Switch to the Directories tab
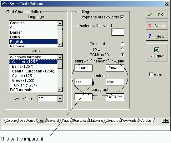The width and height of the screenshot is (171, 143). 27,121
